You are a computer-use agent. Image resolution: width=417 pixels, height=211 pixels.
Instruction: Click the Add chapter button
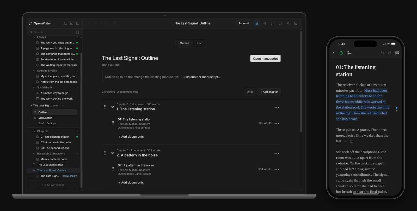pyautogui.click(x=269, y=92)
